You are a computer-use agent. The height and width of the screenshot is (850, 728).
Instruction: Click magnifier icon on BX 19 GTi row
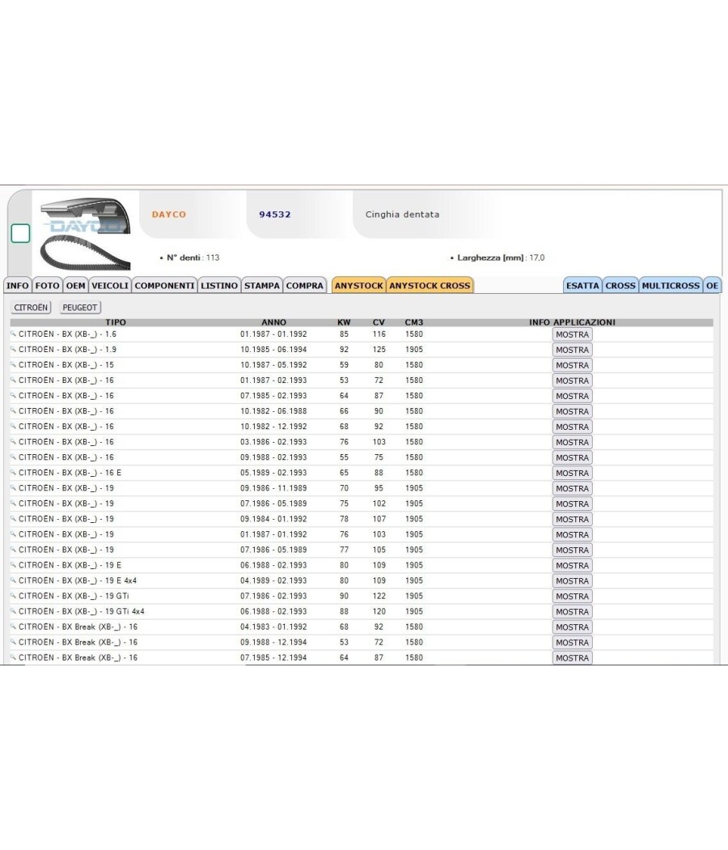tap(14, 596)
